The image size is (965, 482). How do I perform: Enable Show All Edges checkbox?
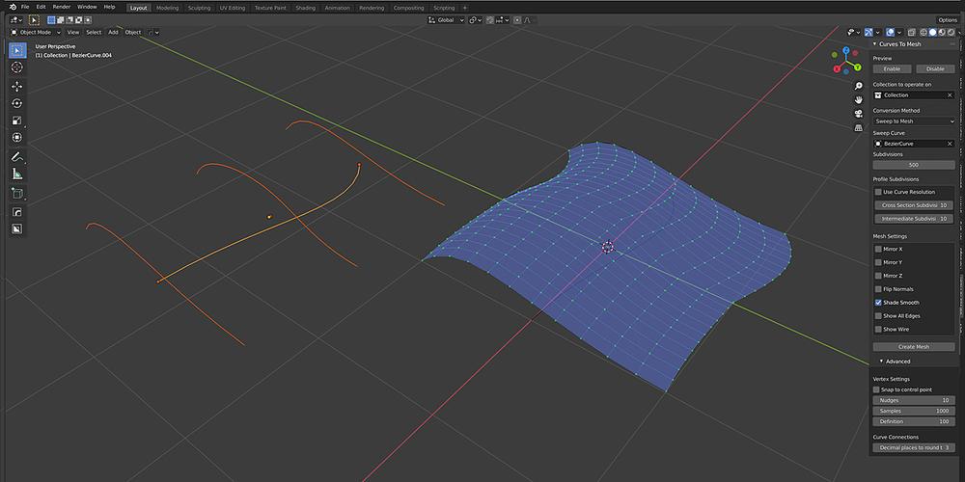(878, 316)
